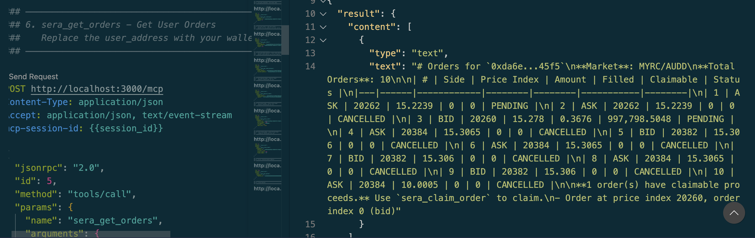The image size is (755, 238).
Task: Click the "tools/call" method value
Action: point(100,194)
